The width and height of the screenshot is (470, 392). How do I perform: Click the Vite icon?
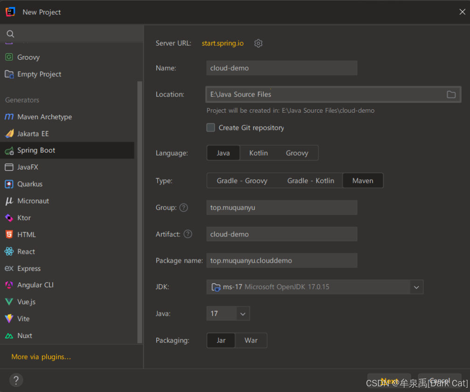[x=9, y=318]
